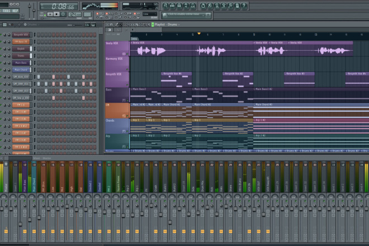Open the Playlist view shortcut icon

pyautogui.click(x=165, y=6)
